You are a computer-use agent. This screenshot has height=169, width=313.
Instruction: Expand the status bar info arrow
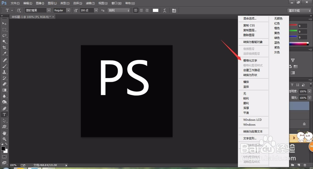pyautogui.click(x=66, y=165)
